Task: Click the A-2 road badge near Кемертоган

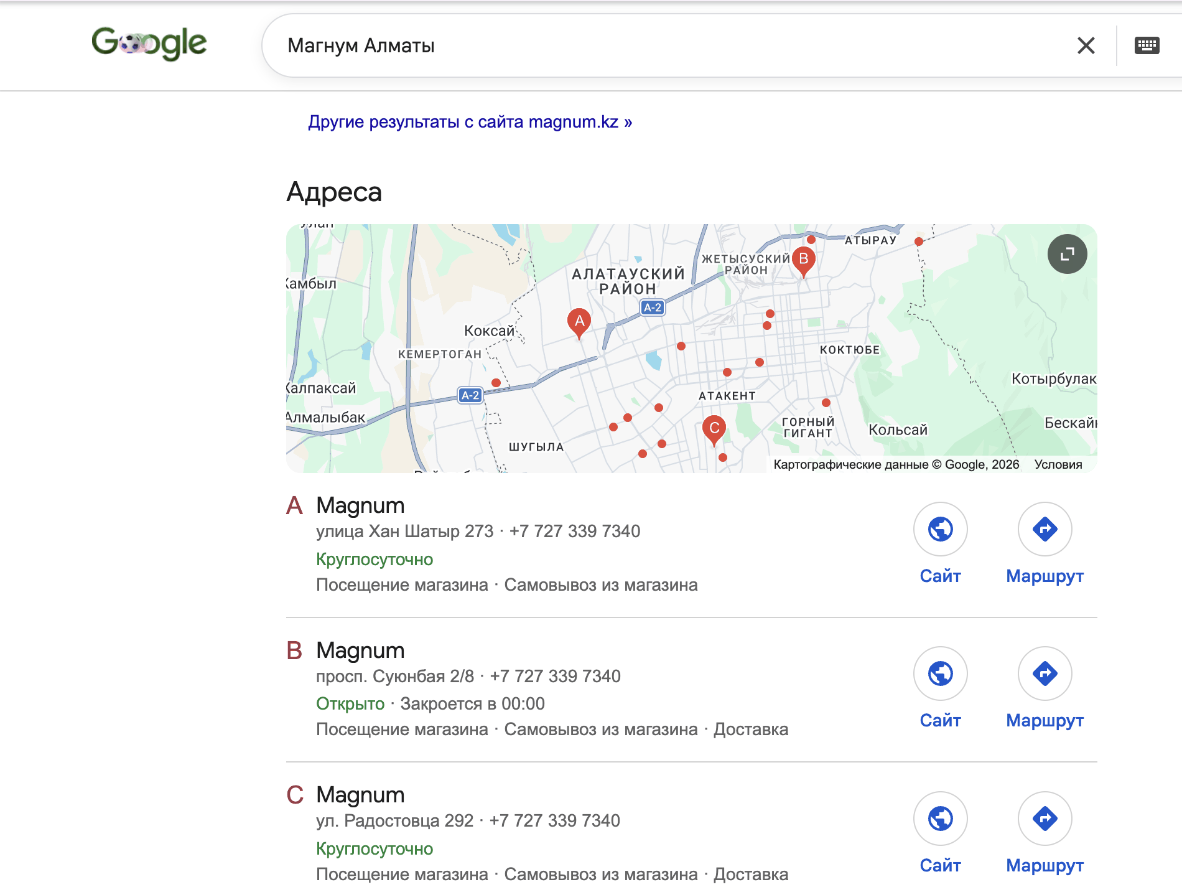Action: click(x=470, y=395)
